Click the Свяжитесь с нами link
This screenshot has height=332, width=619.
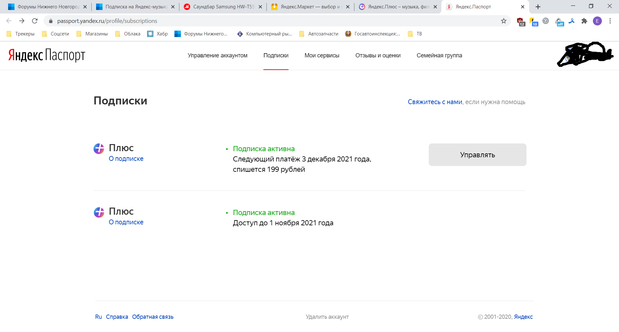pyautogui.click(x=435, y=102)
